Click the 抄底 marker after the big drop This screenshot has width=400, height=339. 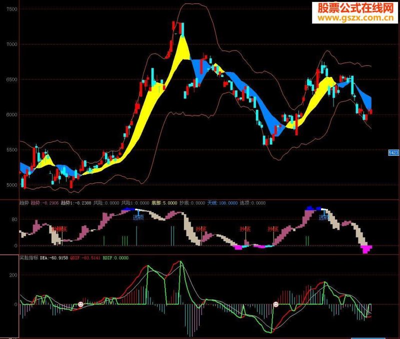click(x=201, y=229)
